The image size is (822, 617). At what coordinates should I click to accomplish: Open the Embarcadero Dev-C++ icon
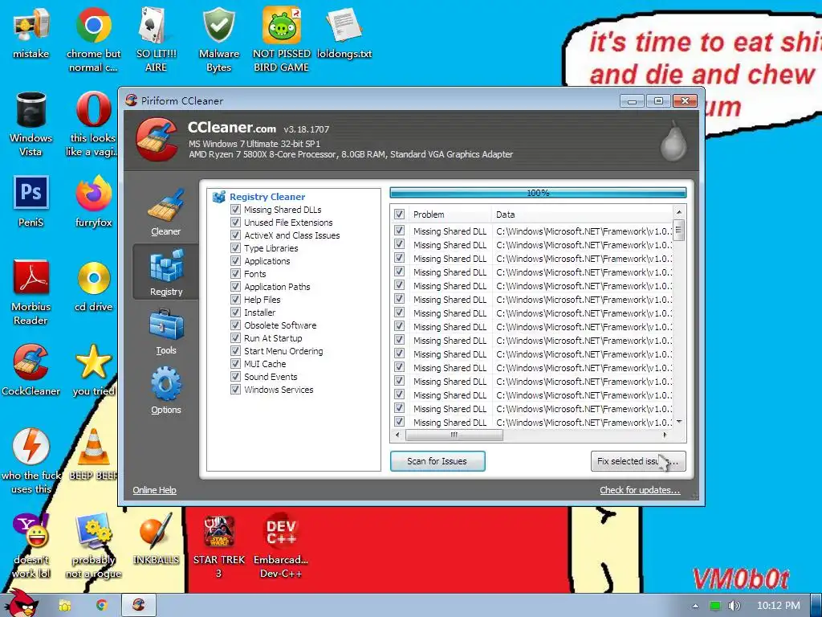point(282,545)
